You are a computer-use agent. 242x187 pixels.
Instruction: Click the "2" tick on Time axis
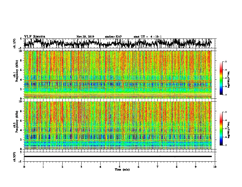tap(62, 167)
